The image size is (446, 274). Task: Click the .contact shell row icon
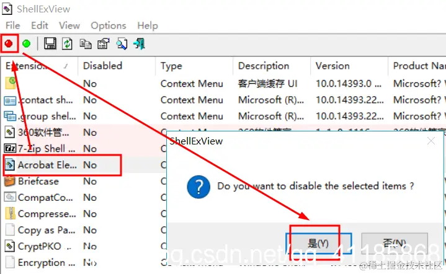tap(11, 100)
